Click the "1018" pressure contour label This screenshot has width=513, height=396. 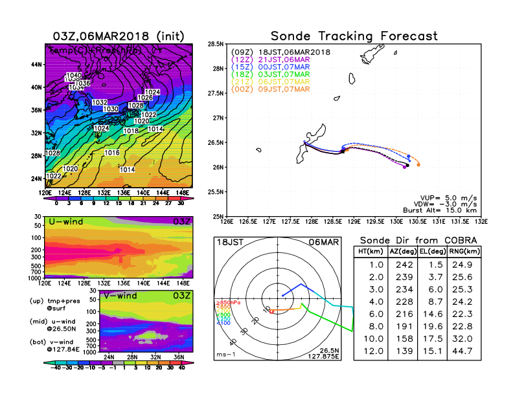tap(131, 131)
